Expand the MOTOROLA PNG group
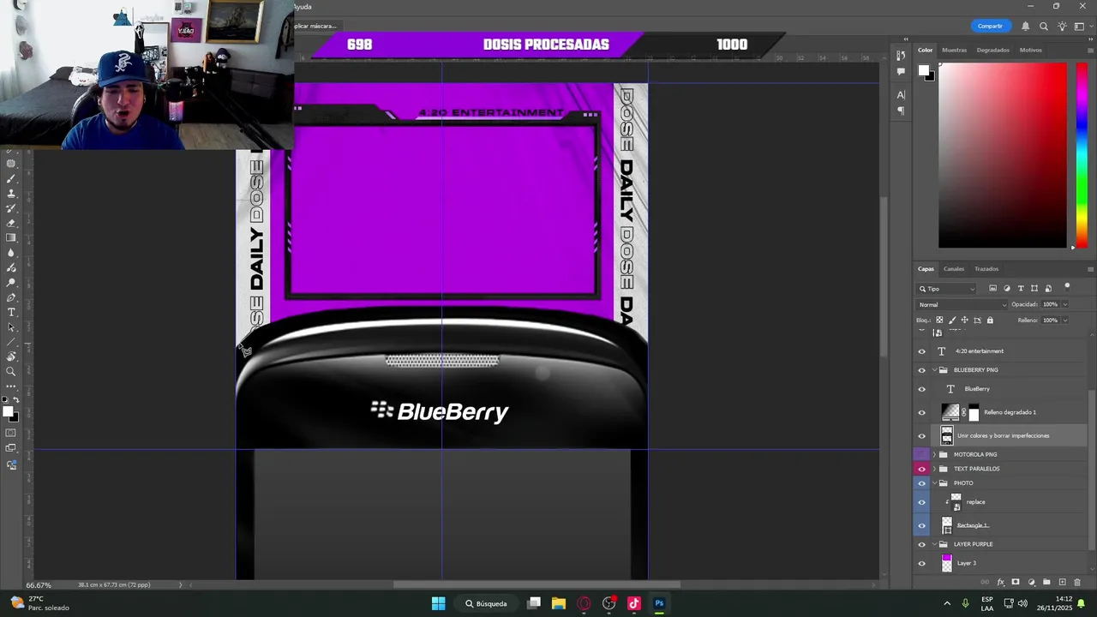This screenshot has width=1097, height=617. [934, 454]
